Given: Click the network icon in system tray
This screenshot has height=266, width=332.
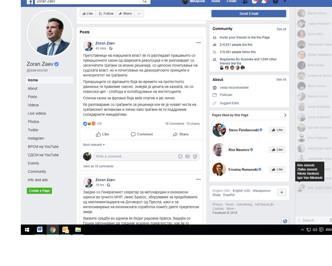Looking at the screenshot, I should point(308,230).
